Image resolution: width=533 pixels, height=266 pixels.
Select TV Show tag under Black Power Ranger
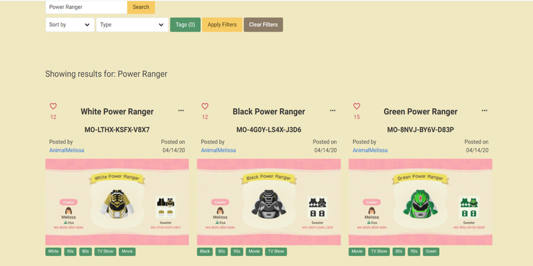[276, 251]
